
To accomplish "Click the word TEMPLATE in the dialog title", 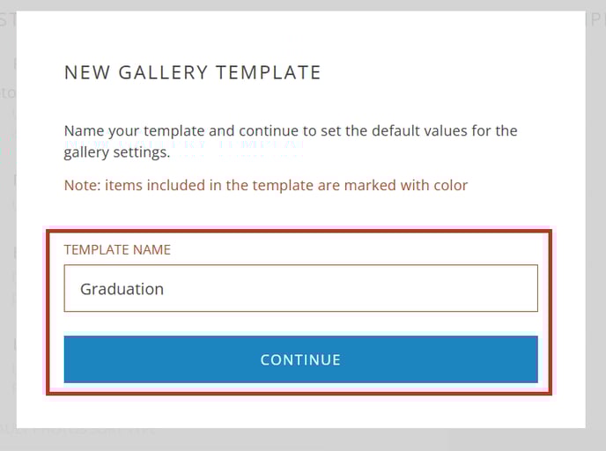I will (x=269, y=72).
